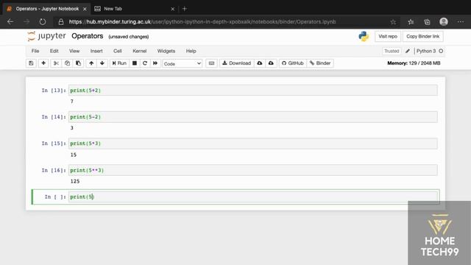Cut selected cells with scissors icon
The height and width of the screenshot is (265, 471).
pos(56,63)
